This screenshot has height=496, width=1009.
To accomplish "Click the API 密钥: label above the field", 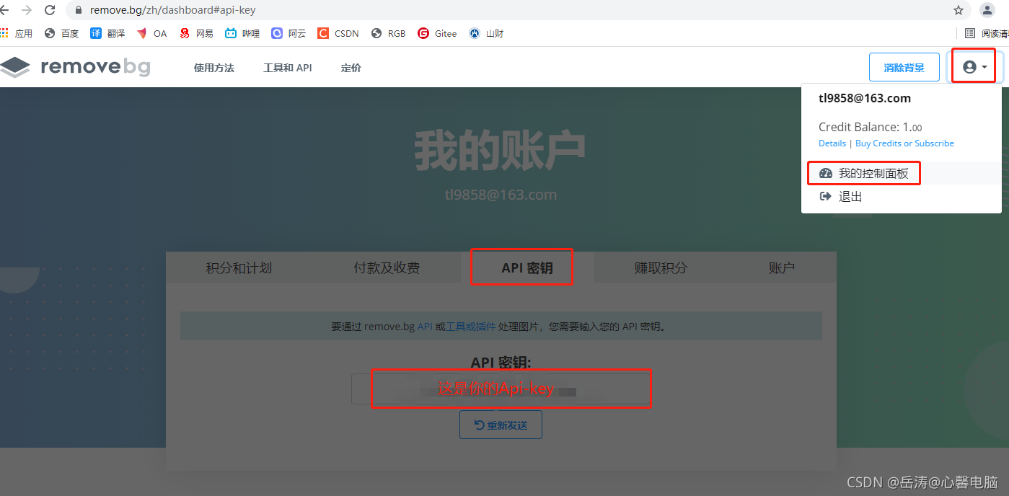I will pyautogui.click(x=501, y=362).
